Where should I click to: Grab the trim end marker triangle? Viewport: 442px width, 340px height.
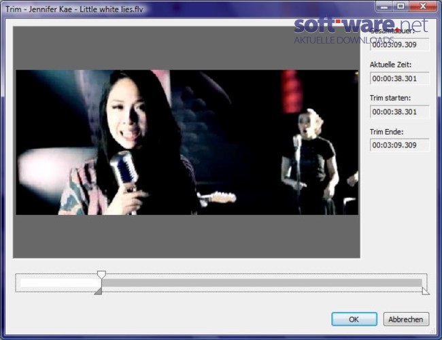tap(426, 291)
